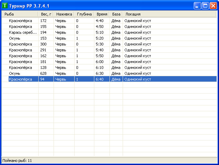Click Дёма base in 5:10 row
This screenshot has height=165, width=219.
[x=116, y=32]
